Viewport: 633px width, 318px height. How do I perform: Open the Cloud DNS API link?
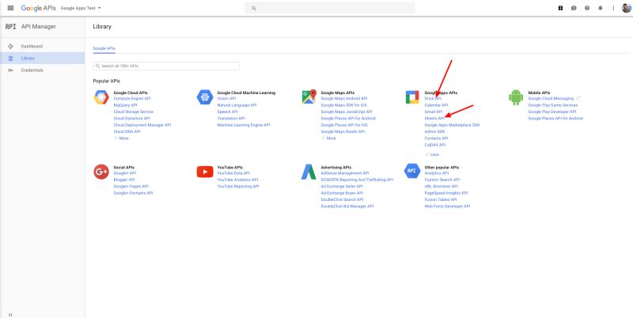click(x=127, y=131)
